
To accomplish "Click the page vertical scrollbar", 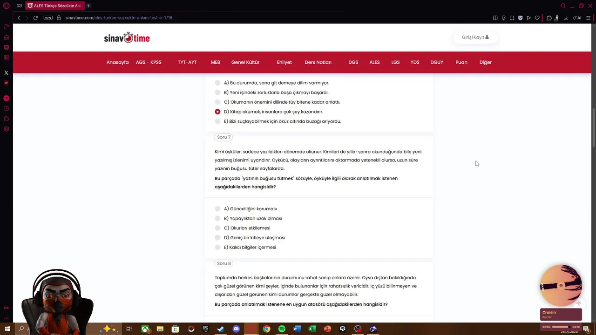I will (594, 128).
